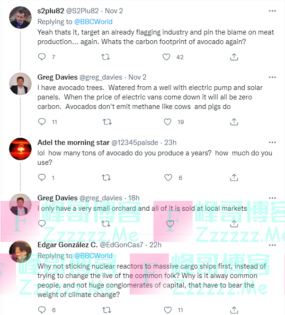The image size is (285, 315).
Task: Like s2plu82's tweet with 42 likes
Action: click(x=167, y=57)
